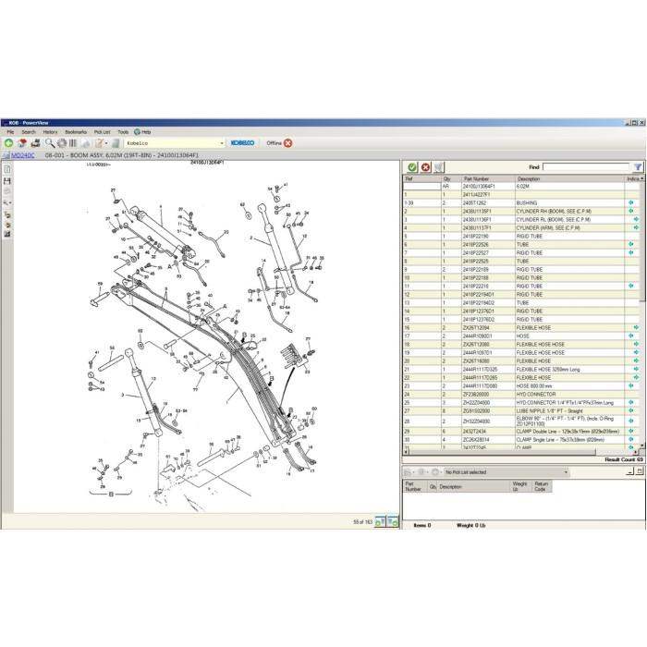
Task: Click the Qty column header in parts table
Action: [451, 178]
